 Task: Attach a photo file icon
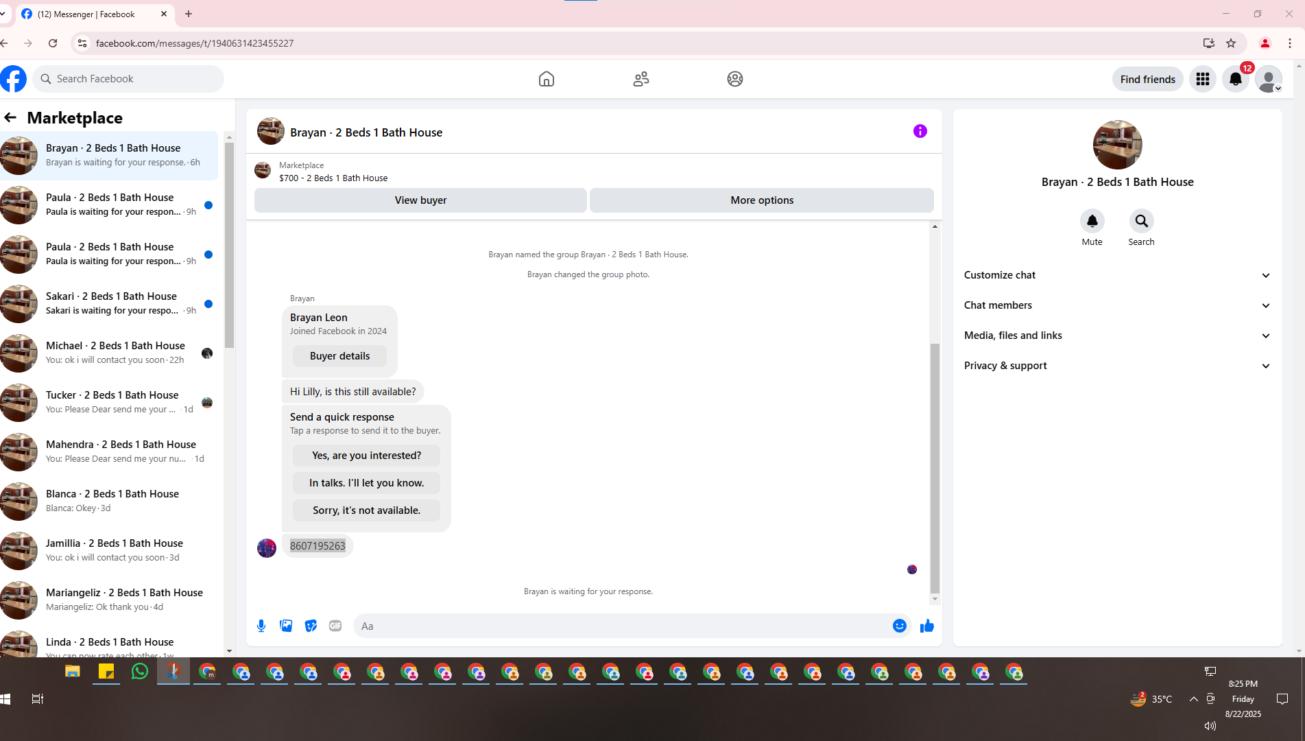[x=286, y=626]
